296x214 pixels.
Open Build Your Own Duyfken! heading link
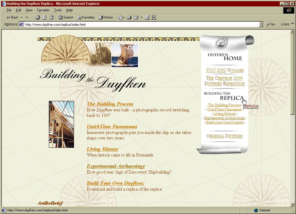[116, 183]
